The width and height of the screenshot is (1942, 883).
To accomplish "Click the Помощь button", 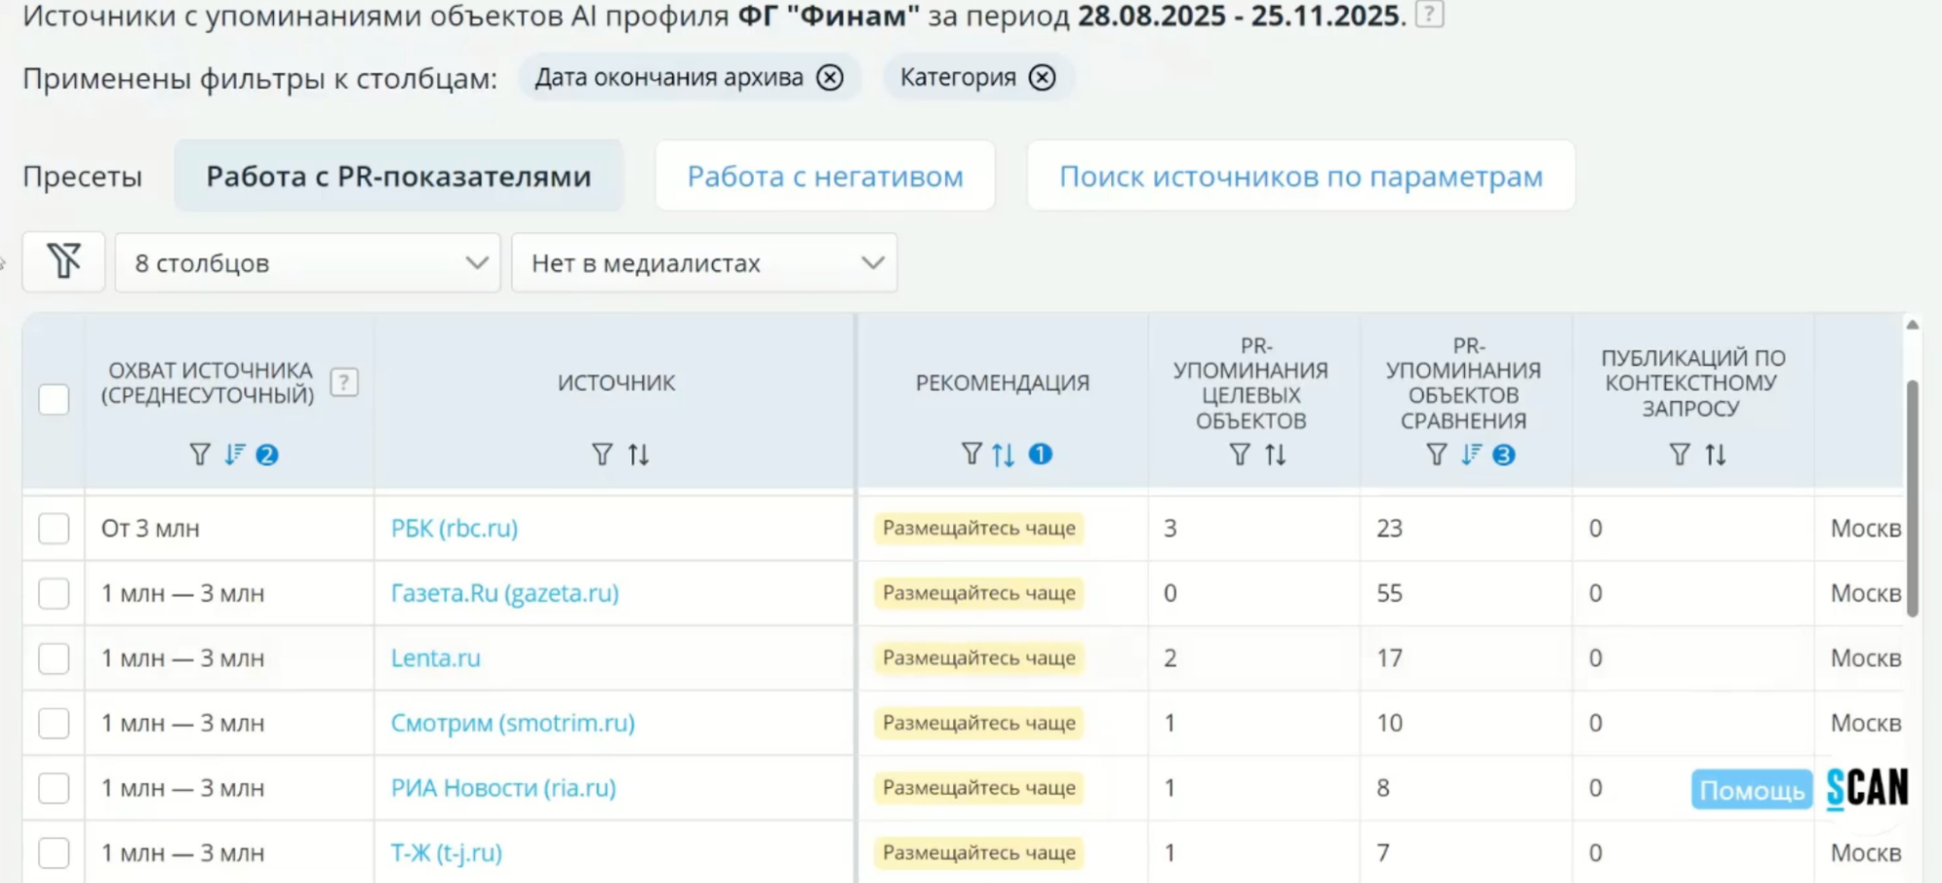I will click(1750, 789).
